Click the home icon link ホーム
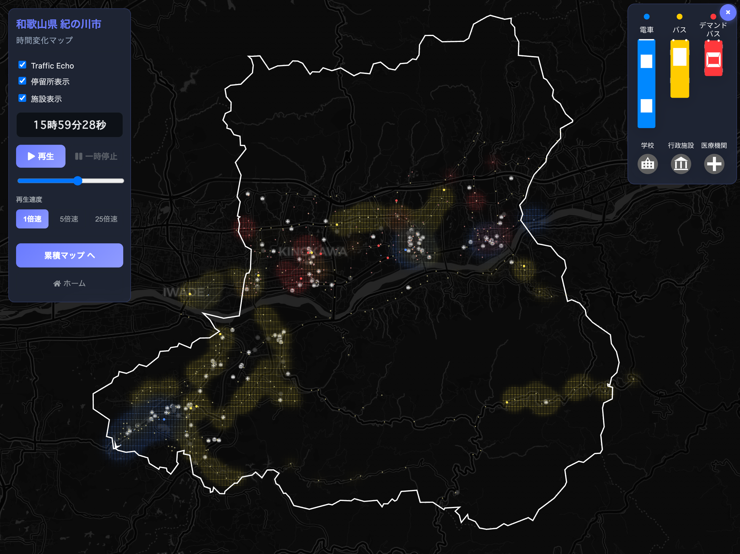740x554 pixels. (70, 284)
